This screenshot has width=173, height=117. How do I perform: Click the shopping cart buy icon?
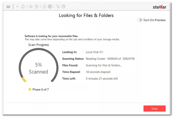(x=58, y=7)
